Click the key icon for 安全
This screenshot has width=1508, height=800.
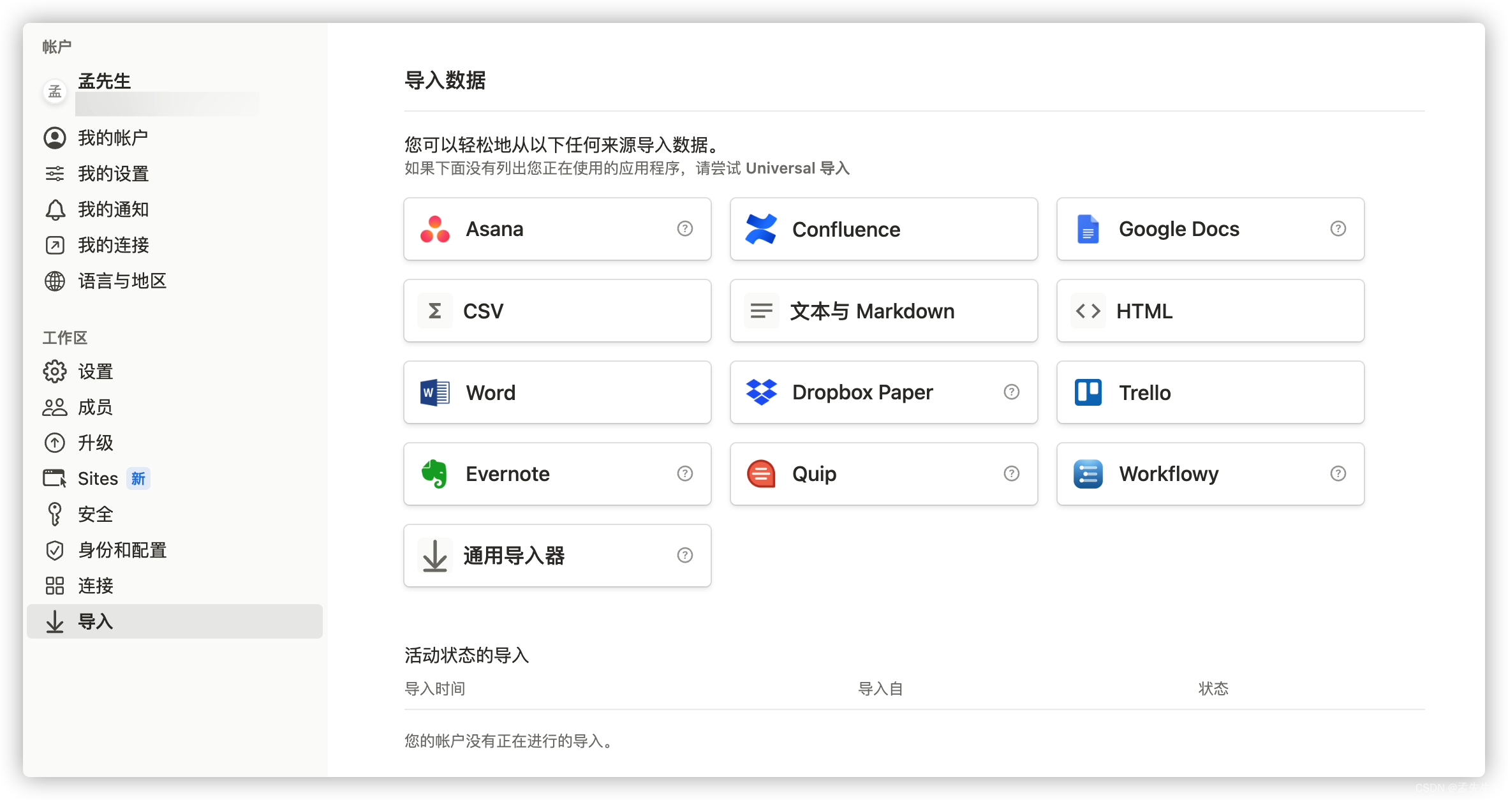pyautogui.click(x=55, y=514)
